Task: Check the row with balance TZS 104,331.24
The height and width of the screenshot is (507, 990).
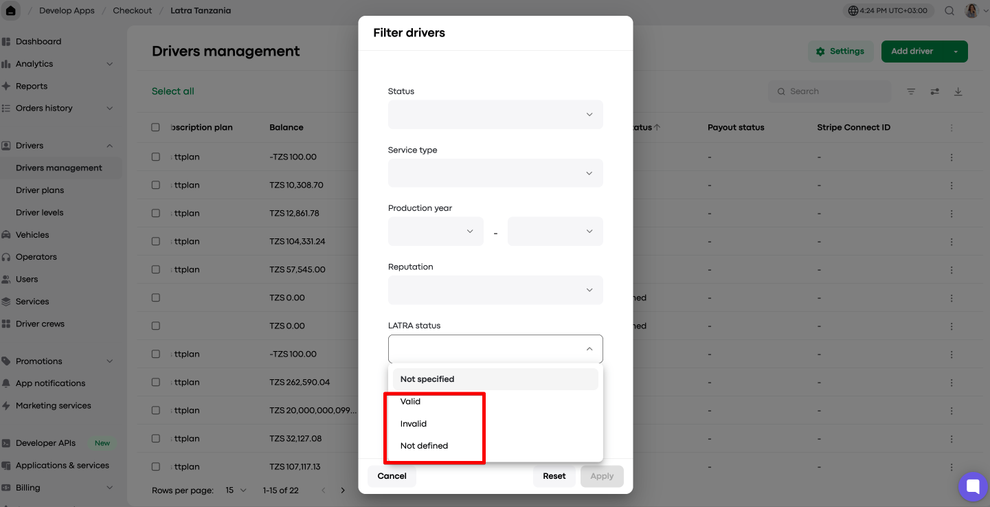Action: pyautogui.click(x=155, y=241)
